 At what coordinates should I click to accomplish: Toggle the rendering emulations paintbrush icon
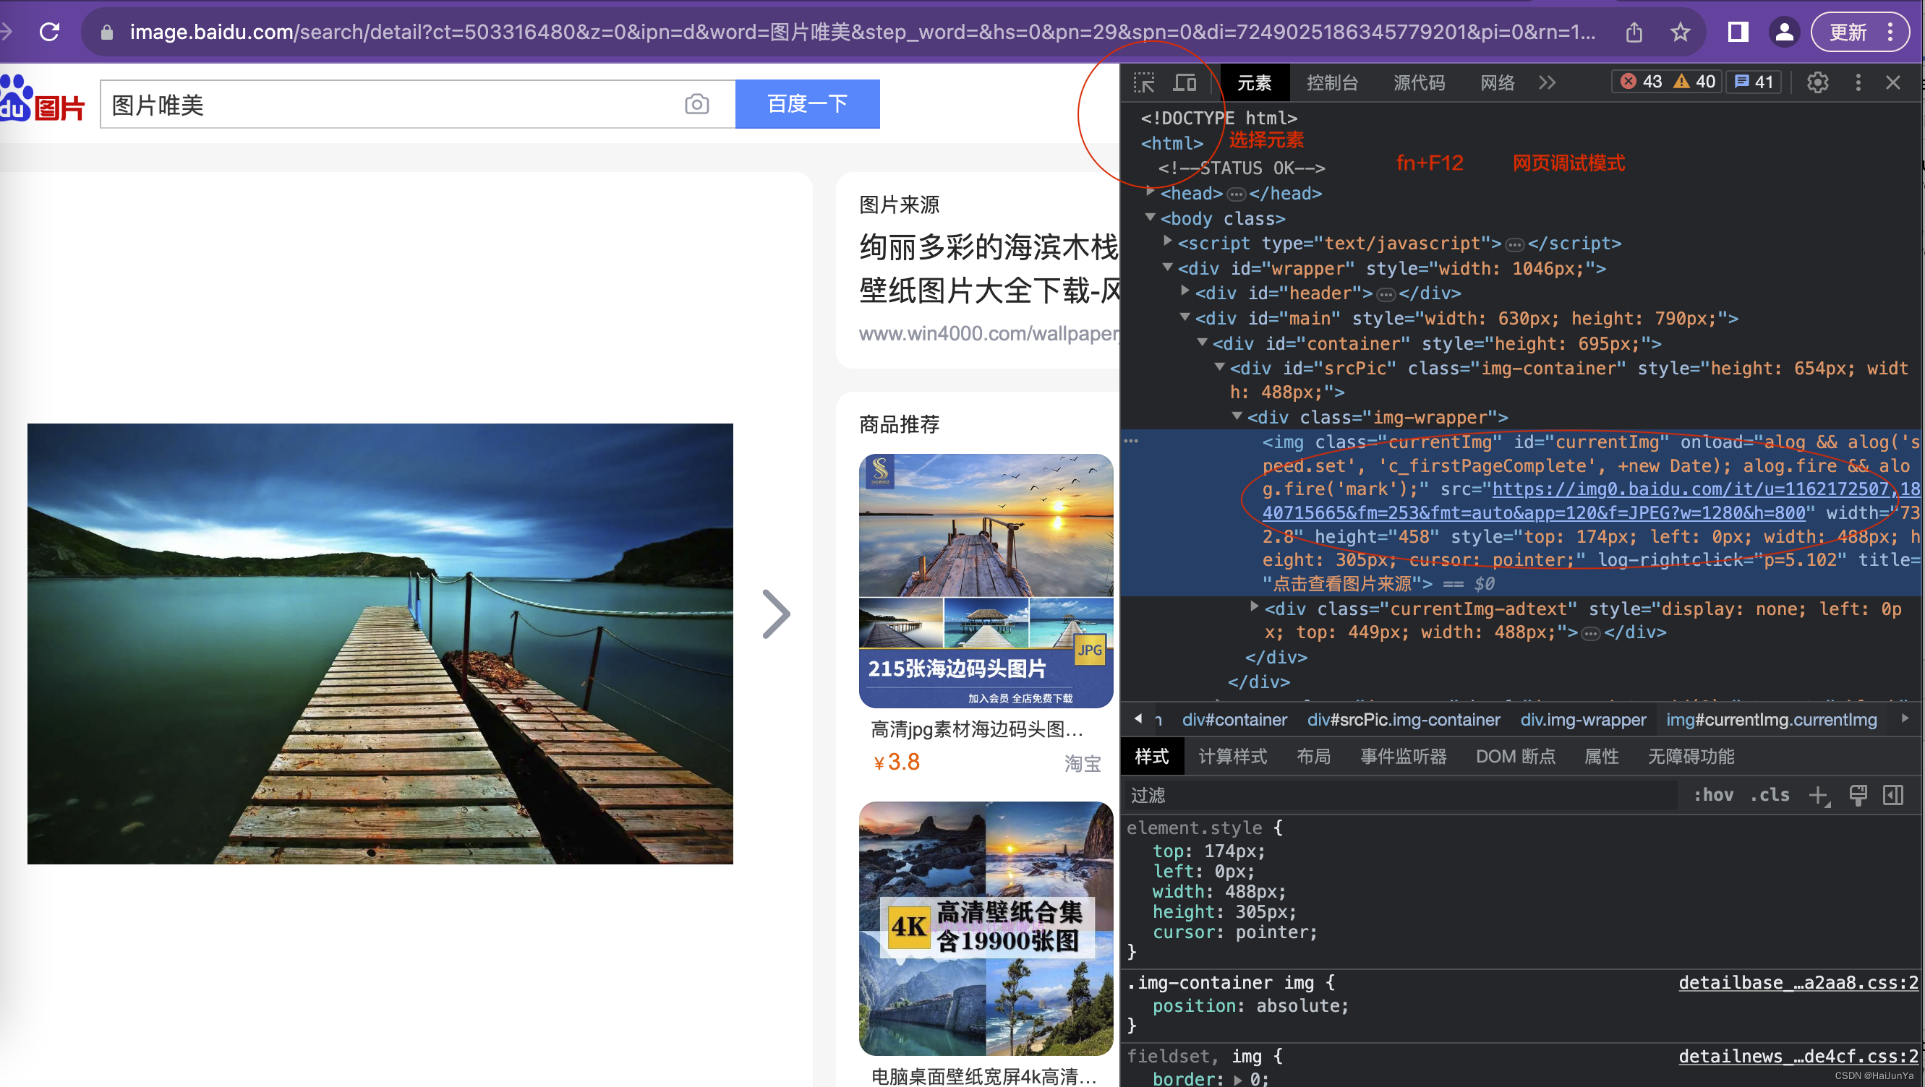tap(1858, 795)
